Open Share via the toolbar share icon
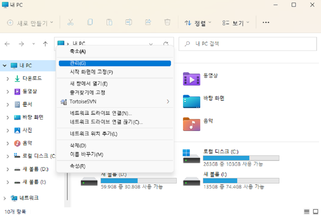 coord(148,22)
